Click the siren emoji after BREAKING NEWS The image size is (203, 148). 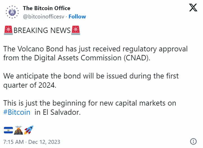(x=76, y=30)
